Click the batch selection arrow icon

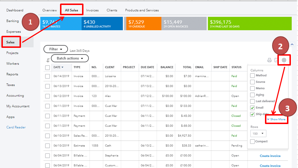click(48, 60)
